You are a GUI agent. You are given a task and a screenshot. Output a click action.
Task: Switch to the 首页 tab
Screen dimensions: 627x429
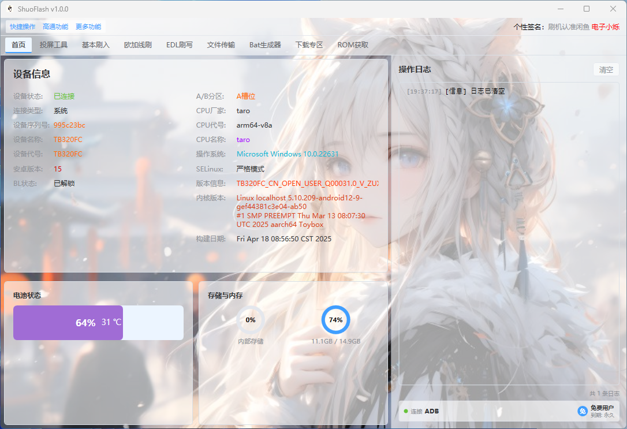click(x=18, y=45)
